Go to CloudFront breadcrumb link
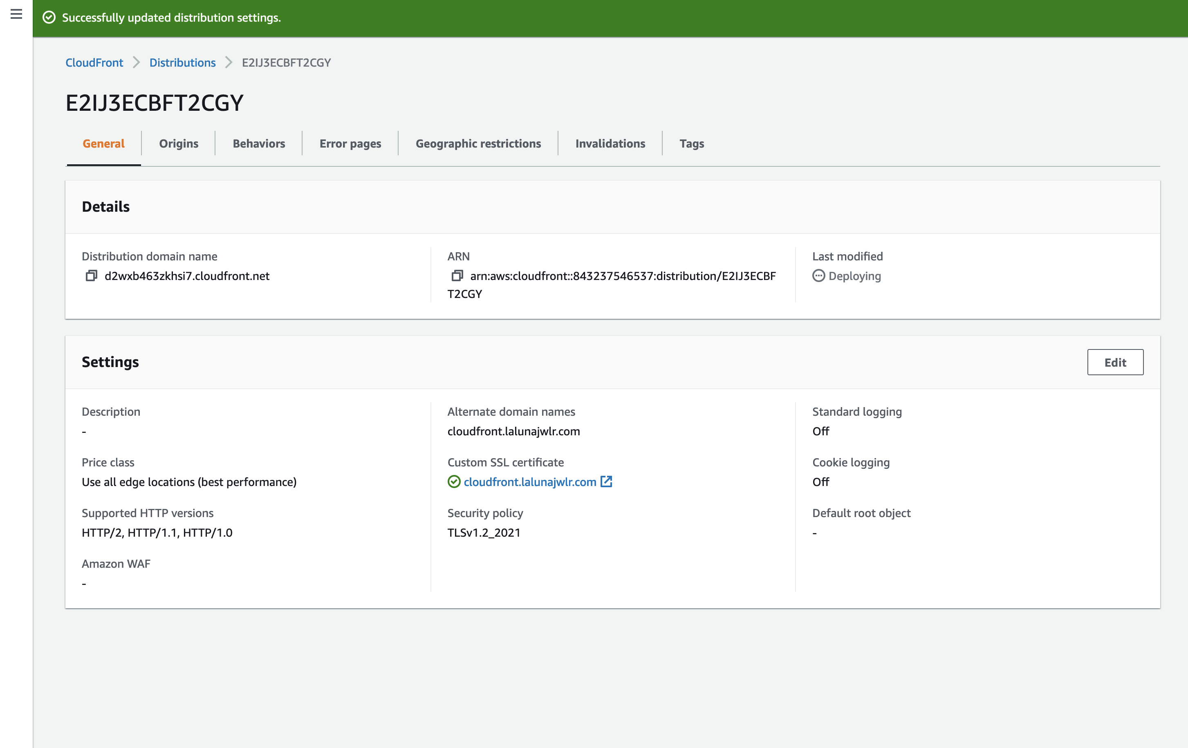This screenshot has height=748, width=1188. (94, 63)
